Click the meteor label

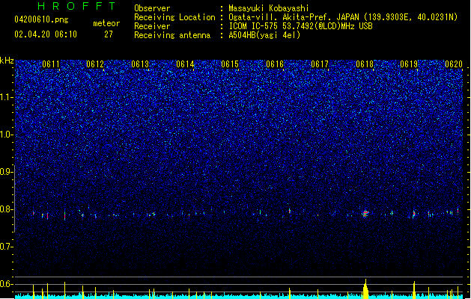106,23
